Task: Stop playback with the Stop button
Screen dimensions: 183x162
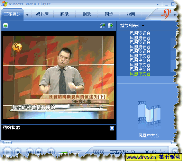Action: [18, 152]
